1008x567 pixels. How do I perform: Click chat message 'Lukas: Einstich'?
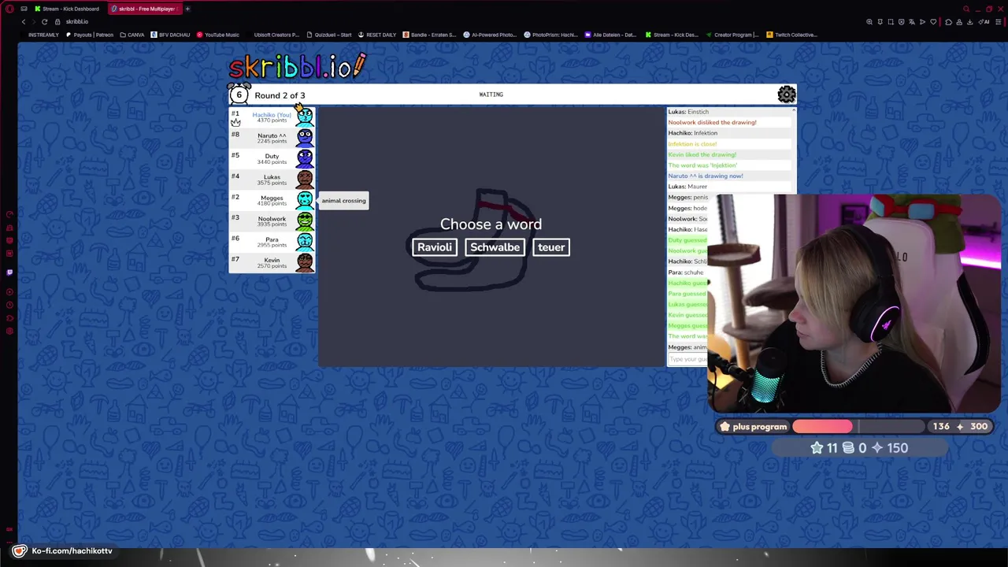pos(688,112)
